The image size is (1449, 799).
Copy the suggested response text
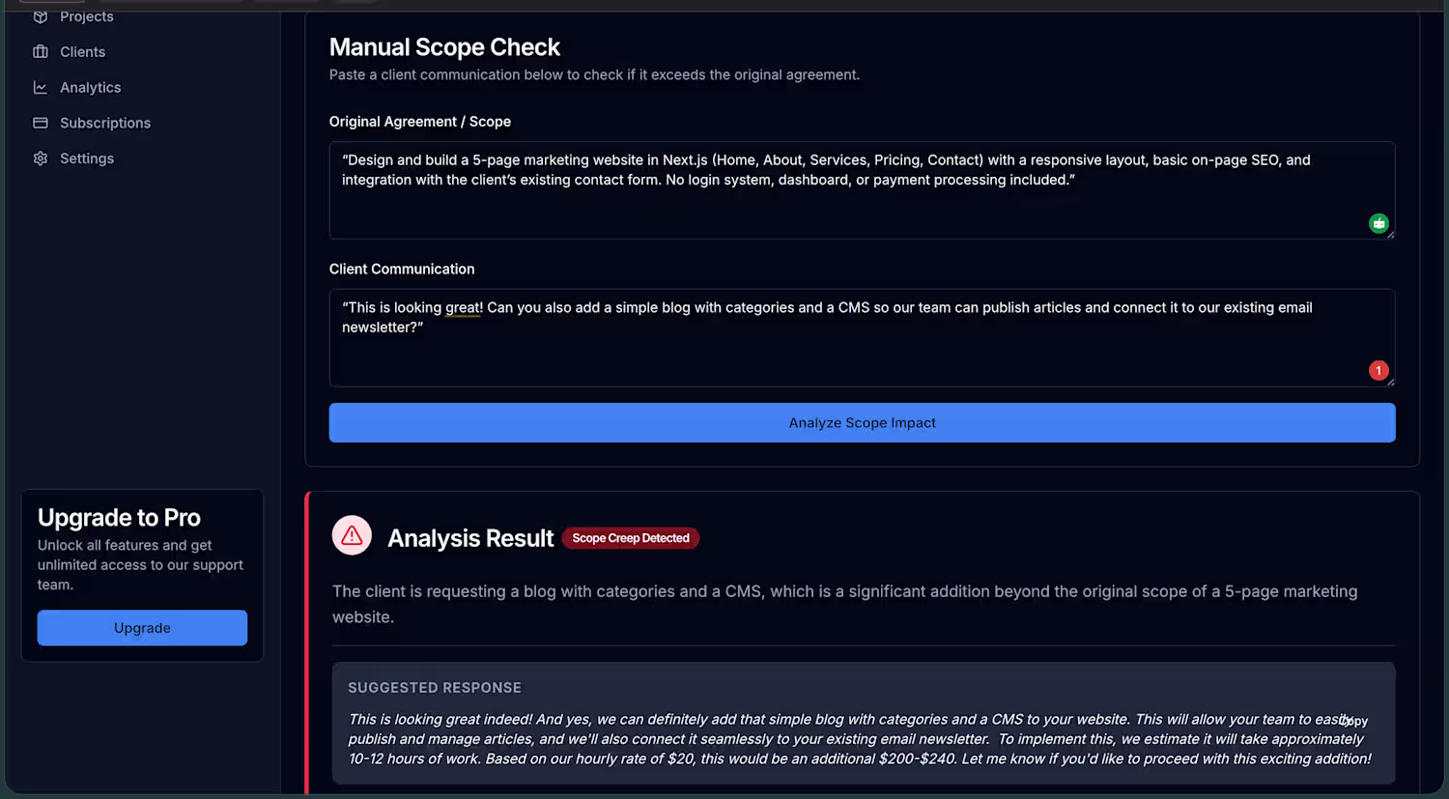1354,721
